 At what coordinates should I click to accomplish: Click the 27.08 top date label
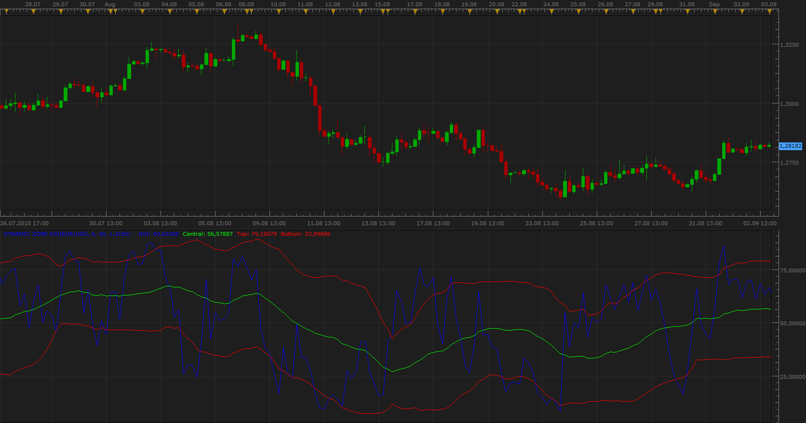(x=632, y=4)
